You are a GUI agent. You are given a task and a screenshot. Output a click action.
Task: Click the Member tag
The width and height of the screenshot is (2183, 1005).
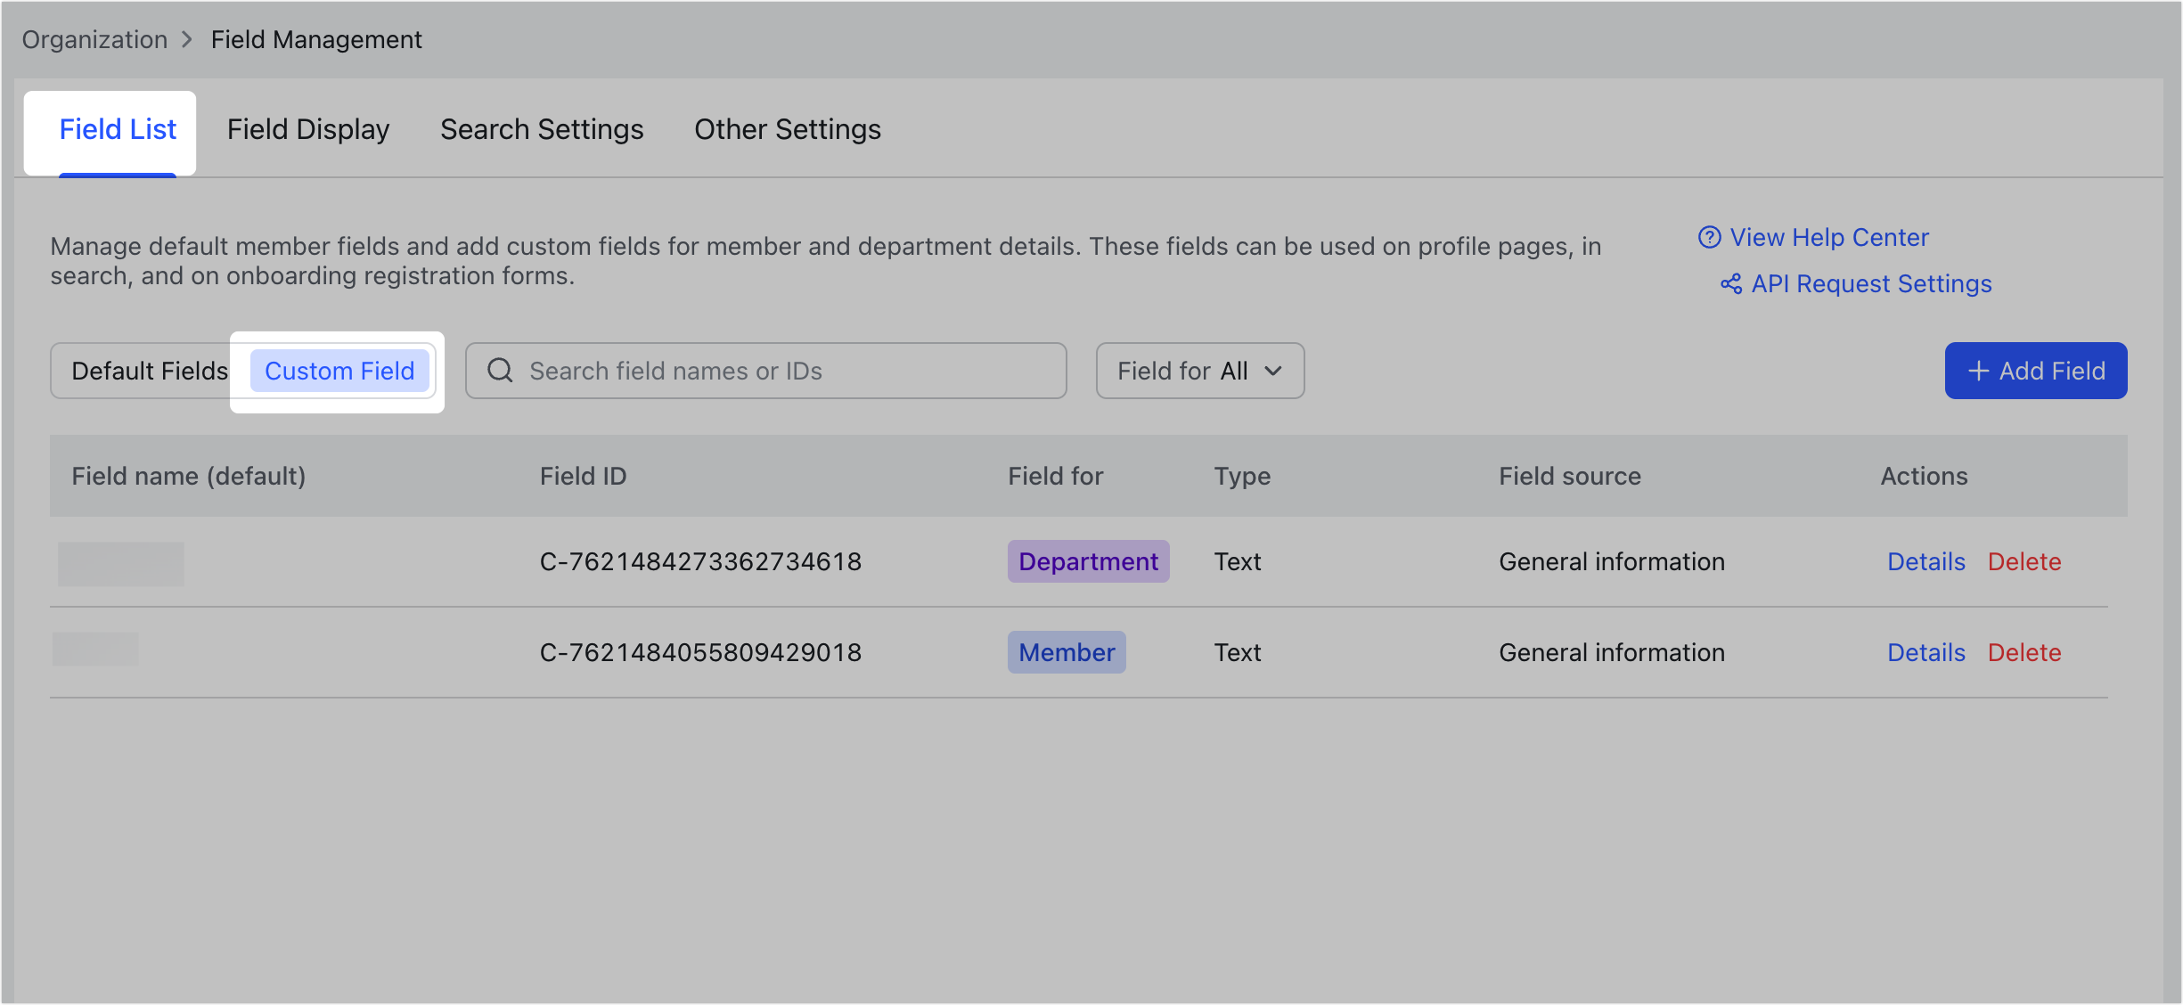tap(1067, 652)
